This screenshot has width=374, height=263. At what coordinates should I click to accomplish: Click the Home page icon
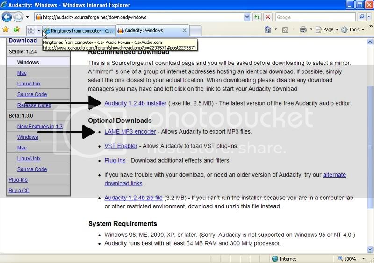click(x=268, y=29)
